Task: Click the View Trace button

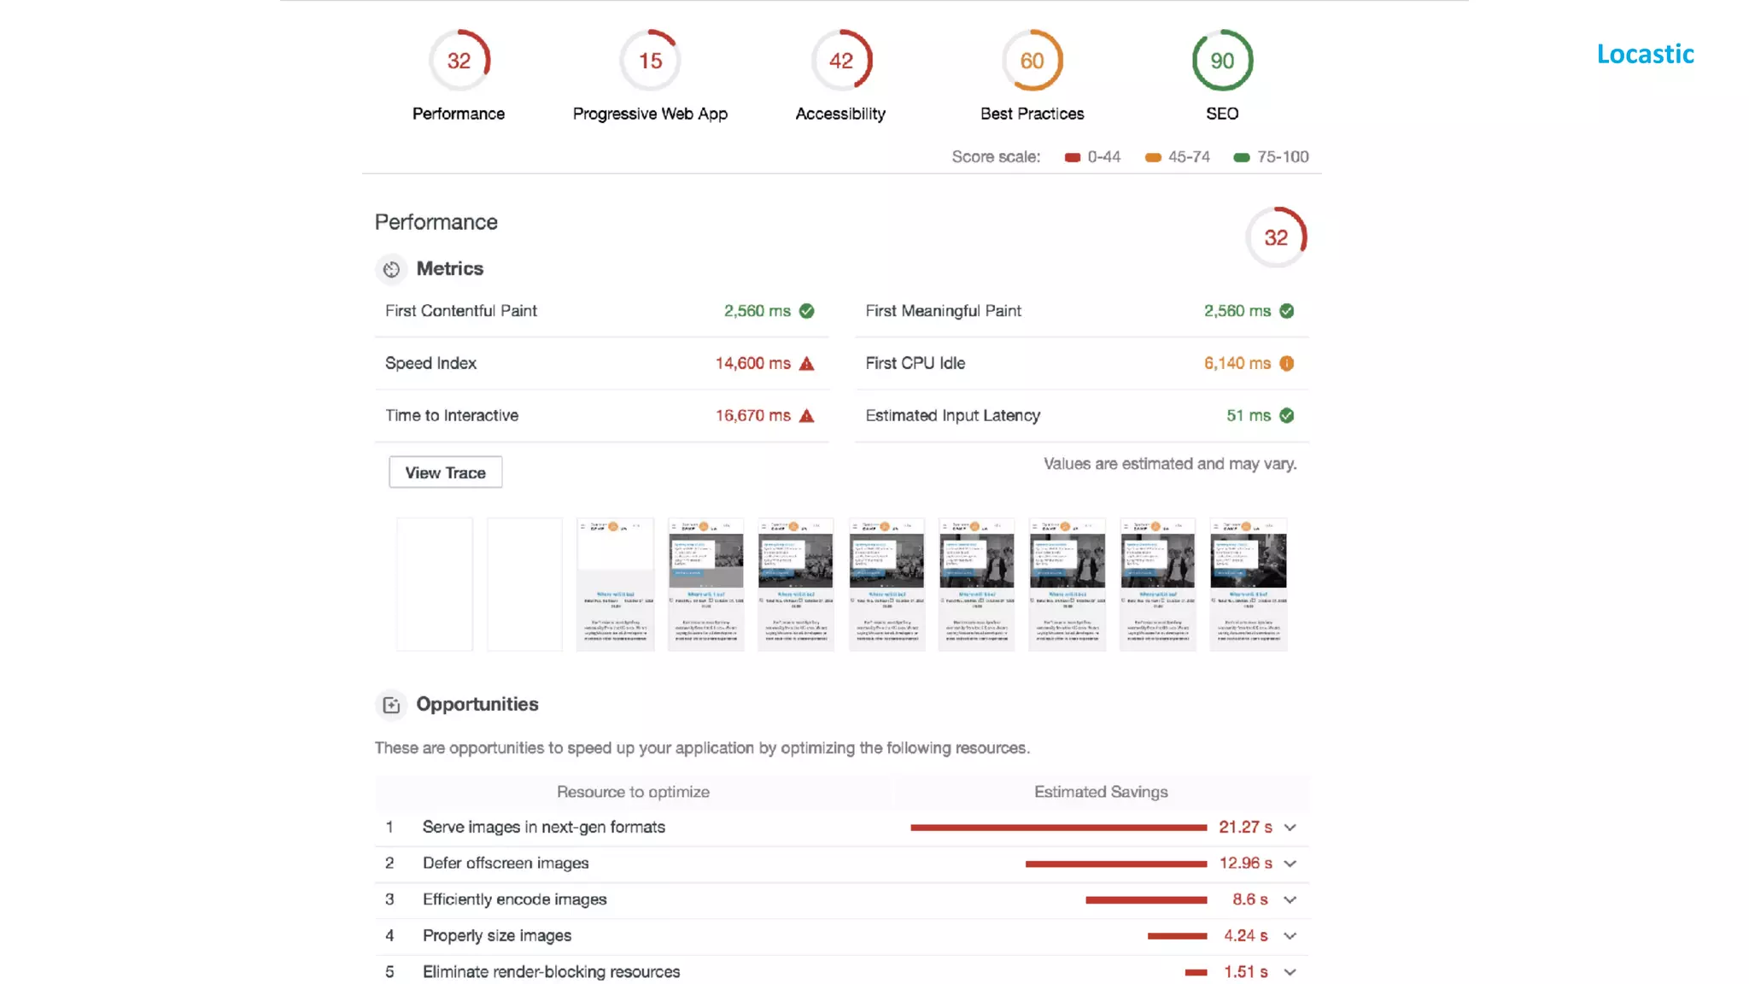Action: [x=445, y=472]
